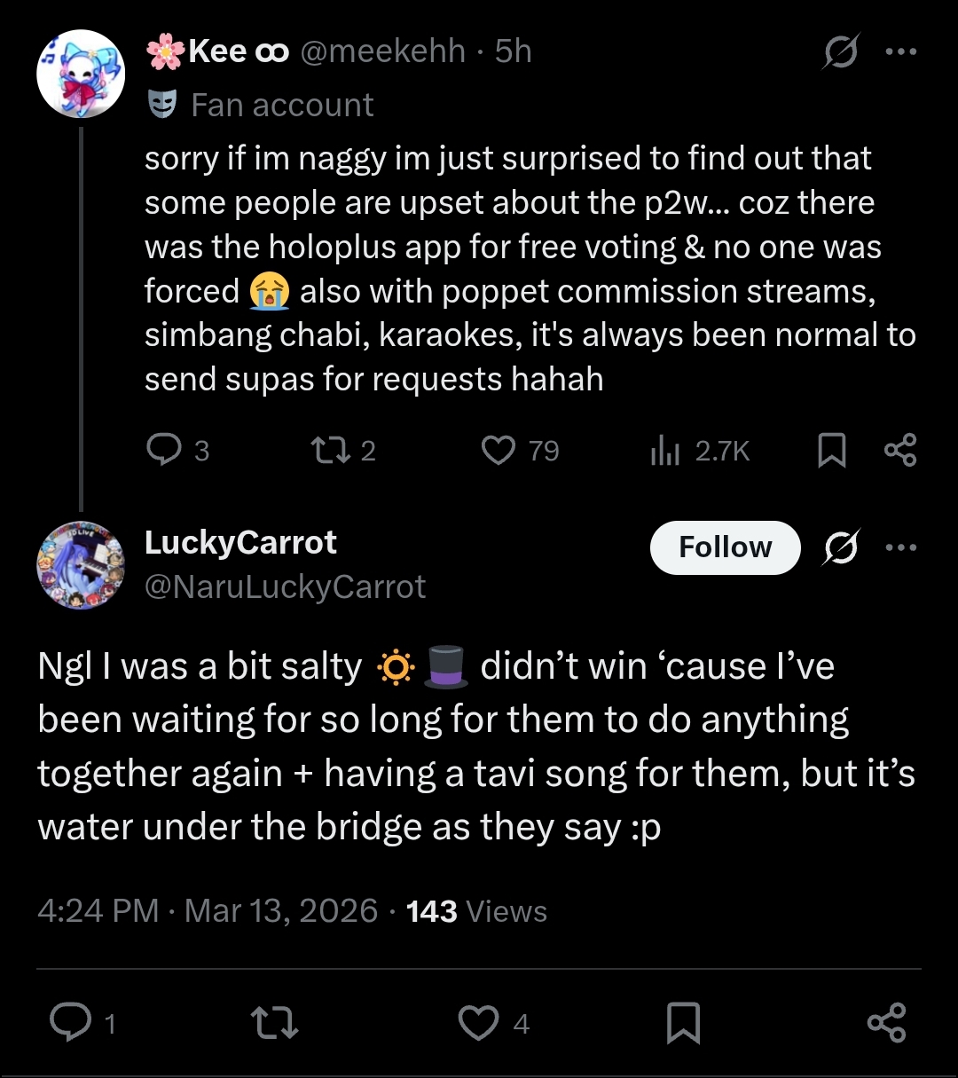This screenshot has width=958, height=1078.
Task: Like Kee's tweet with 79 likes
Action: [499, 450]
